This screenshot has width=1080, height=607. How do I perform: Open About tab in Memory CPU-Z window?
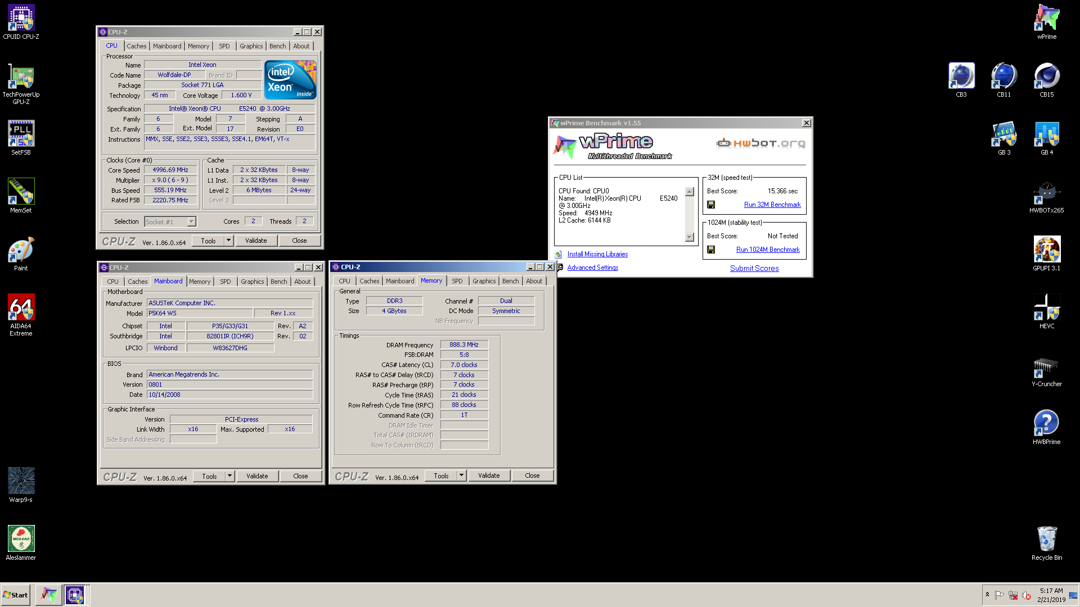tap(534, 281)
